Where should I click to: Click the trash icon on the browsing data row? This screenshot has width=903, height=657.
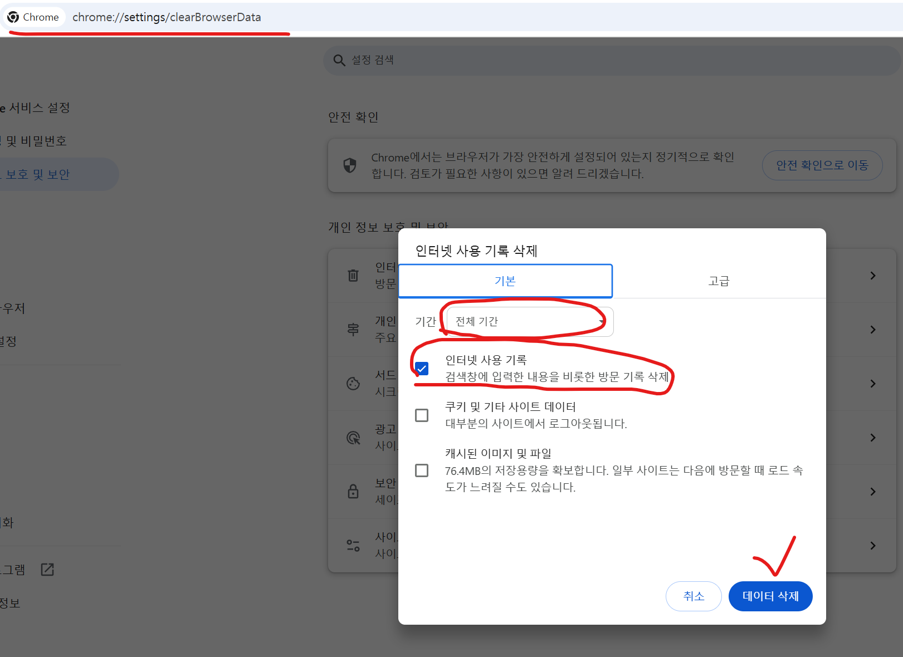pos(353,275)
